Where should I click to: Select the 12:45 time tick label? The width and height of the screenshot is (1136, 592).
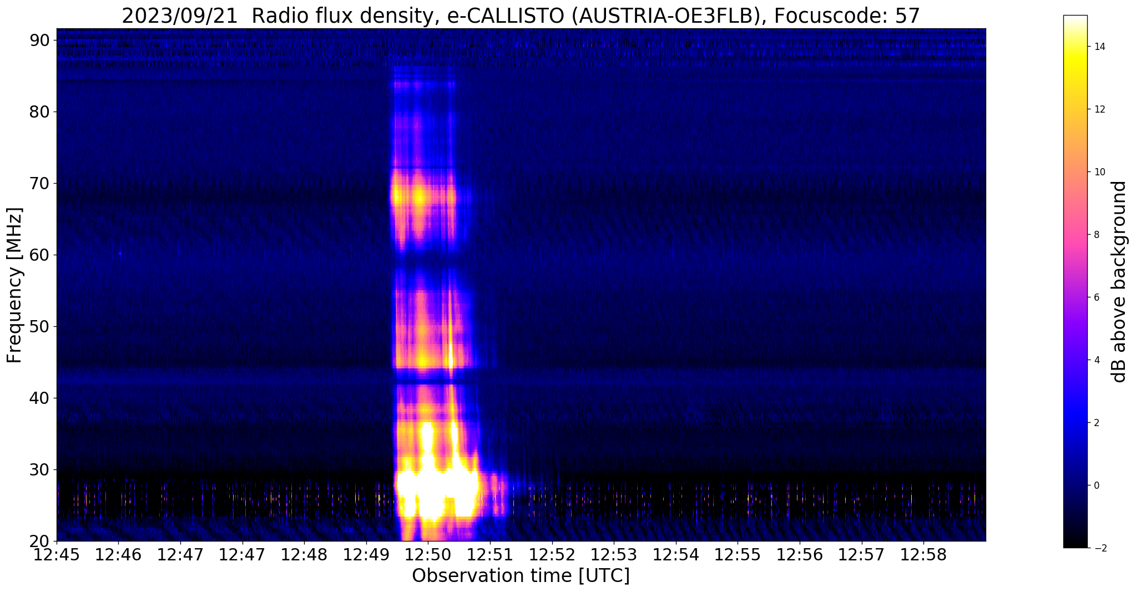coord(57,555)
